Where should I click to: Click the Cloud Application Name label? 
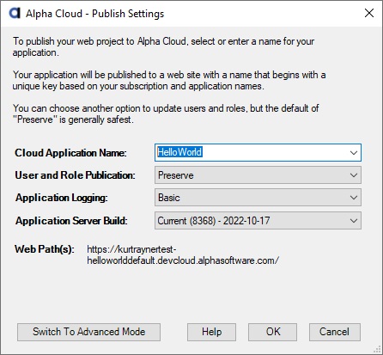(70, 153)
